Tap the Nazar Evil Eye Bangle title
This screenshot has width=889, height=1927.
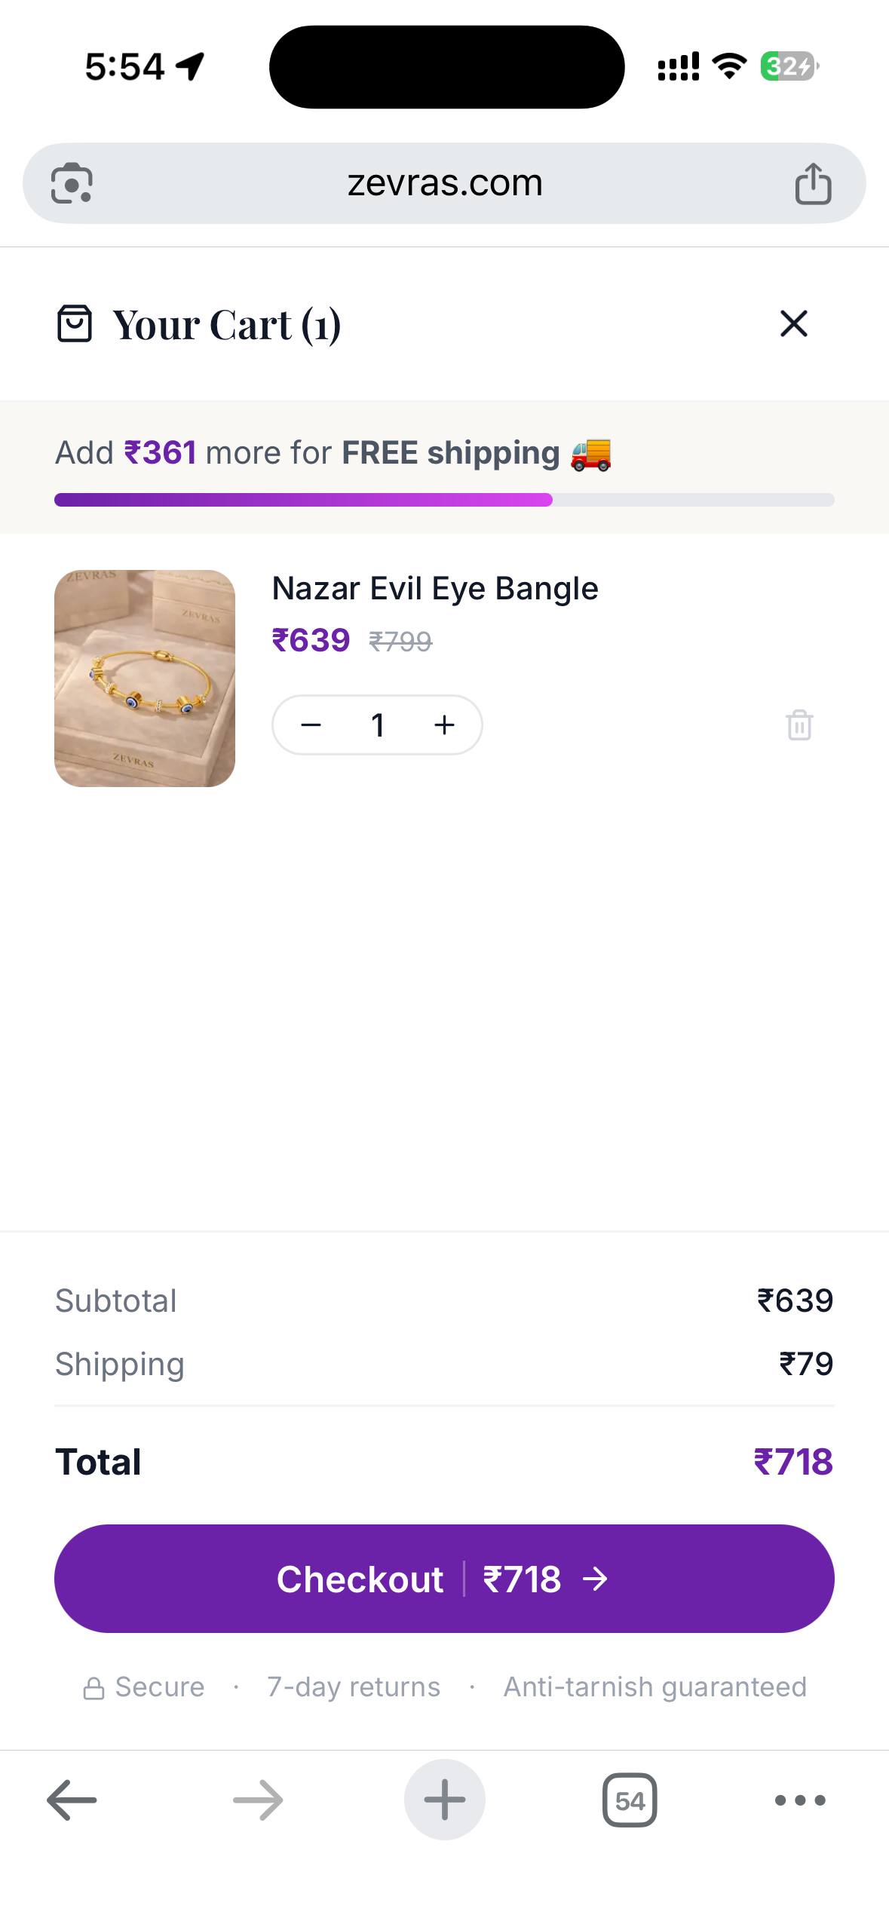coord(434,588)
